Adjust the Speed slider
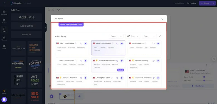217x104 pixels. point(204,77)
